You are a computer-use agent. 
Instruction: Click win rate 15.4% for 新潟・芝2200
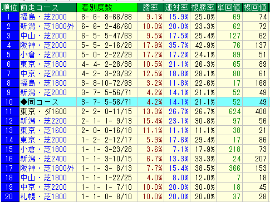pyautogui.click(x=153, y=121)
